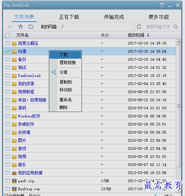This screenshot has width=185, height=196.
Task: Switch to the 文件列表 tab
Action: [x=24, y=17]
